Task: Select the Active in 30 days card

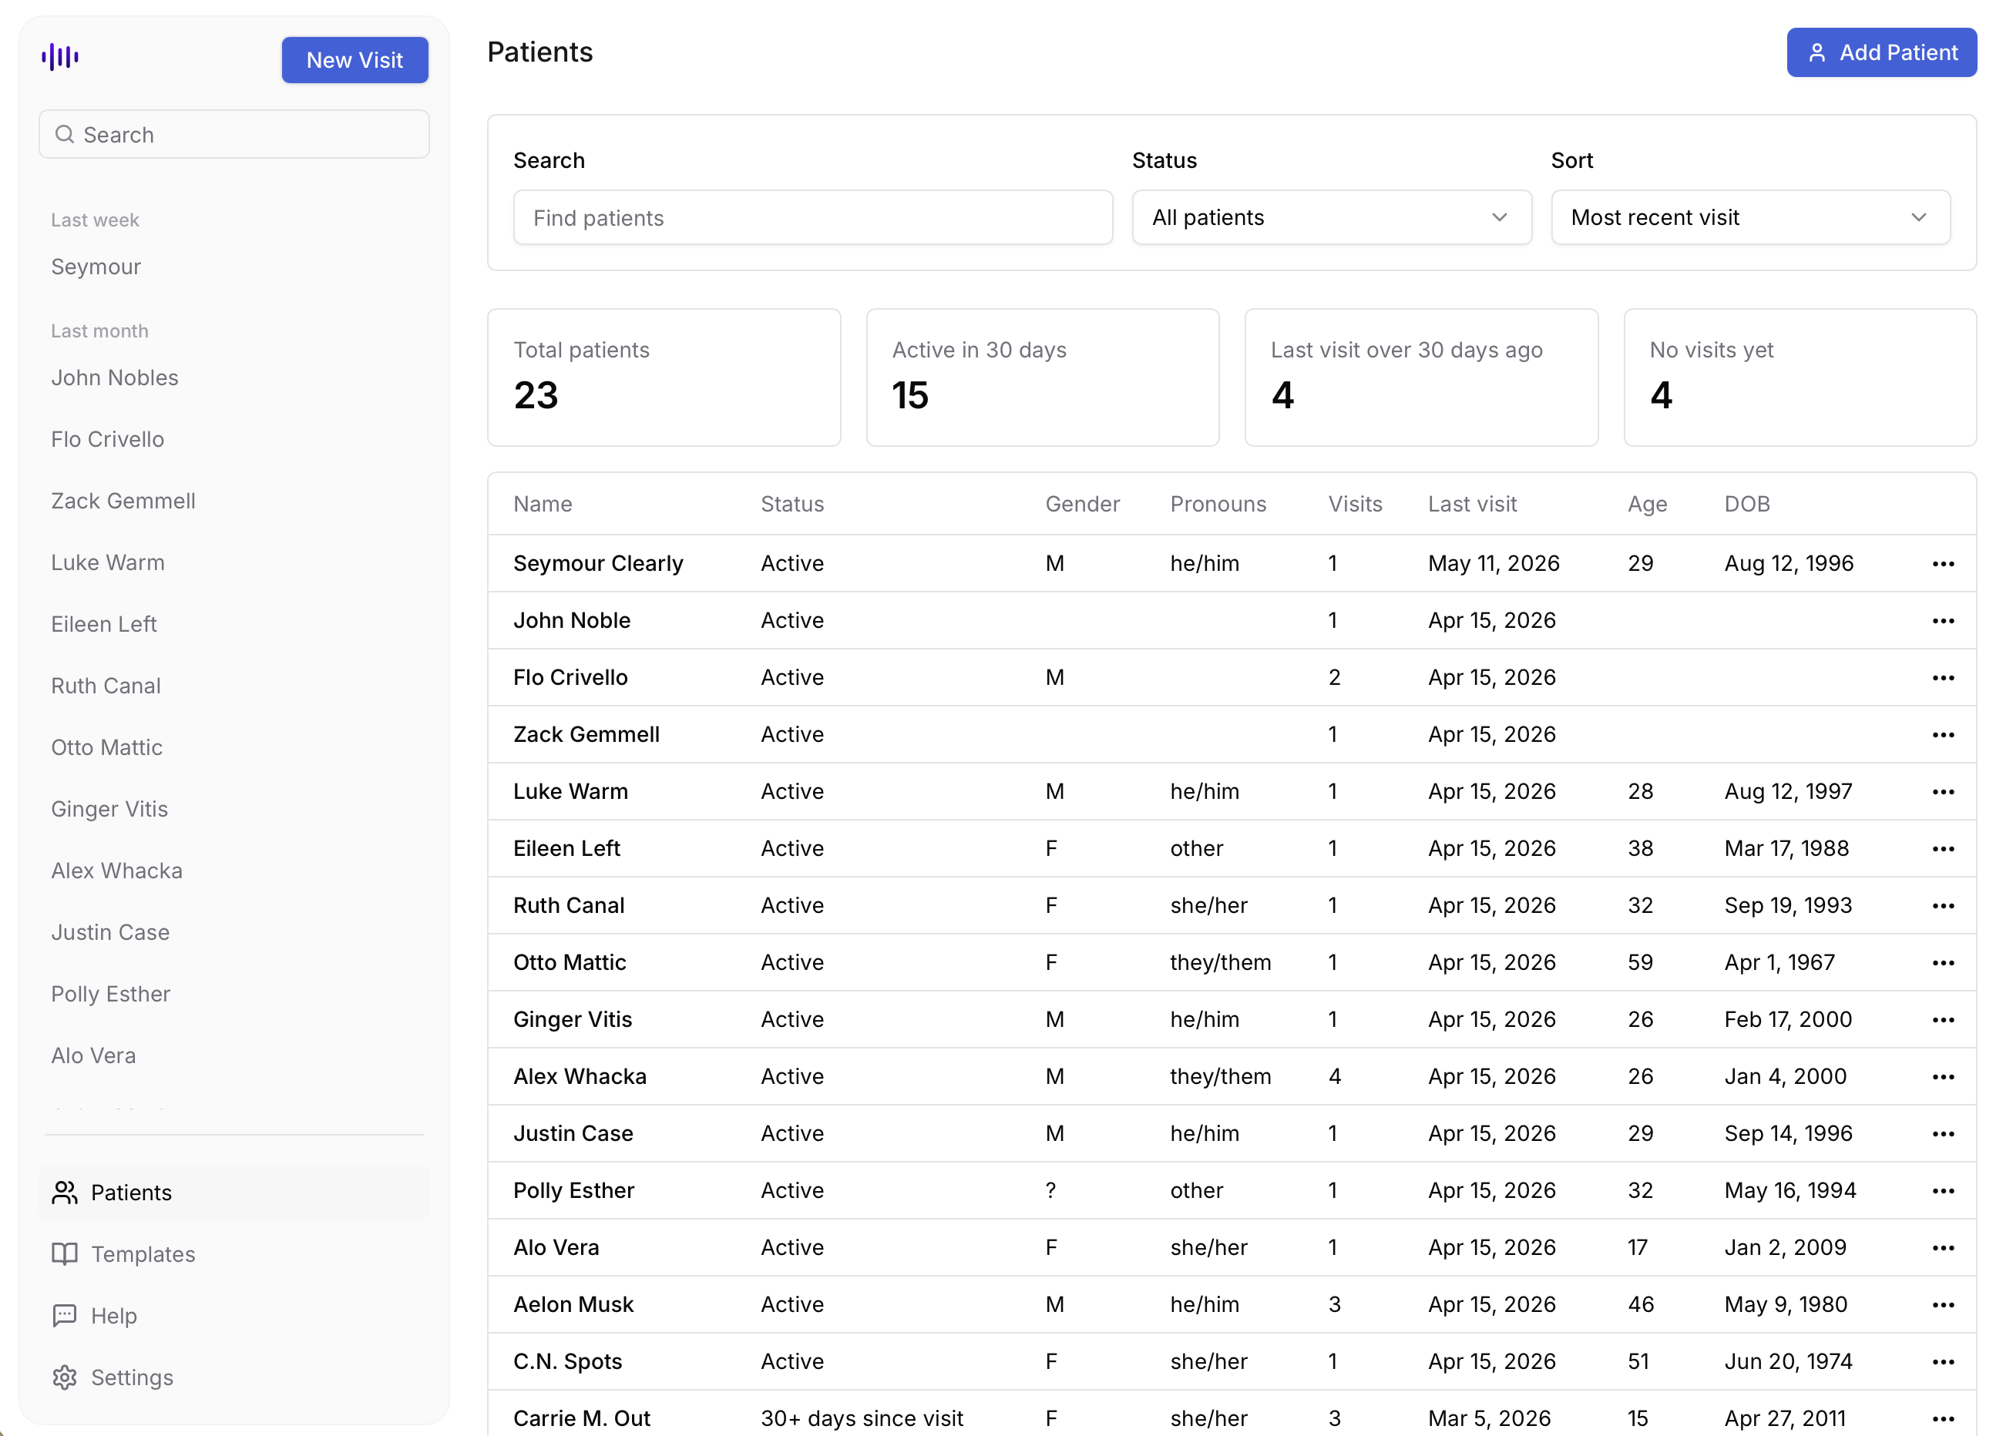Action: tap(1043, 377)
